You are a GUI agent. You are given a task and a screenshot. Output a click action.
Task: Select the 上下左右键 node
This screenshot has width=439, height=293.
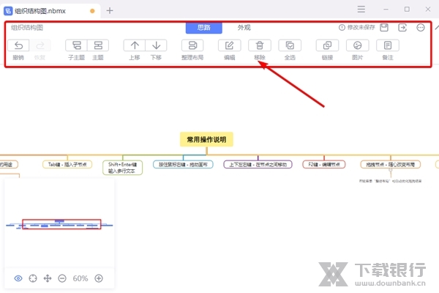258,164
